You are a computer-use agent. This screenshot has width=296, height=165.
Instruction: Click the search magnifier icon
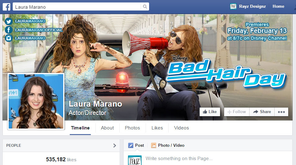(145, 6)
